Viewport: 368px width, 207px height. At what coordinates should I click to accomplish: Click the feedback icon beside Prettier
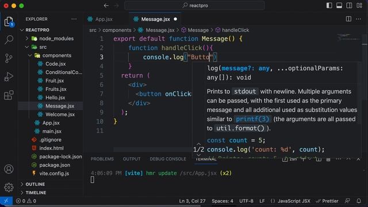(x=347, y=201)
